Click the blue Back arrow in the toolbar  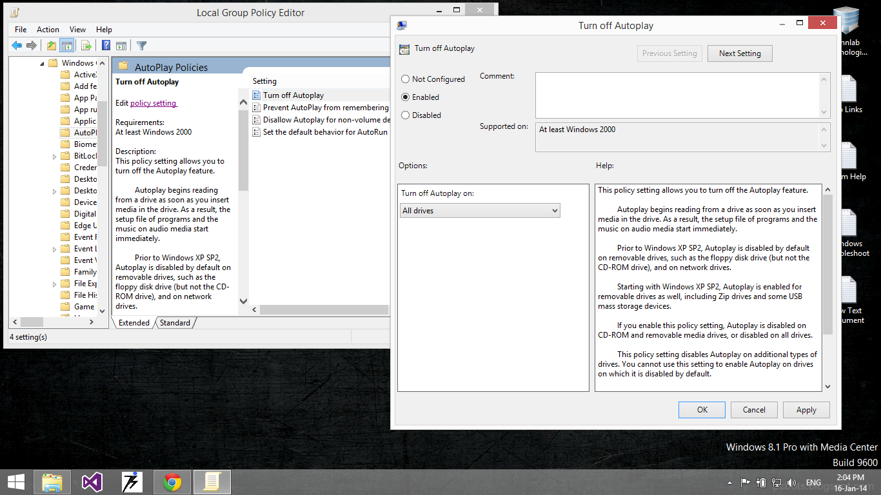point(17,45)
